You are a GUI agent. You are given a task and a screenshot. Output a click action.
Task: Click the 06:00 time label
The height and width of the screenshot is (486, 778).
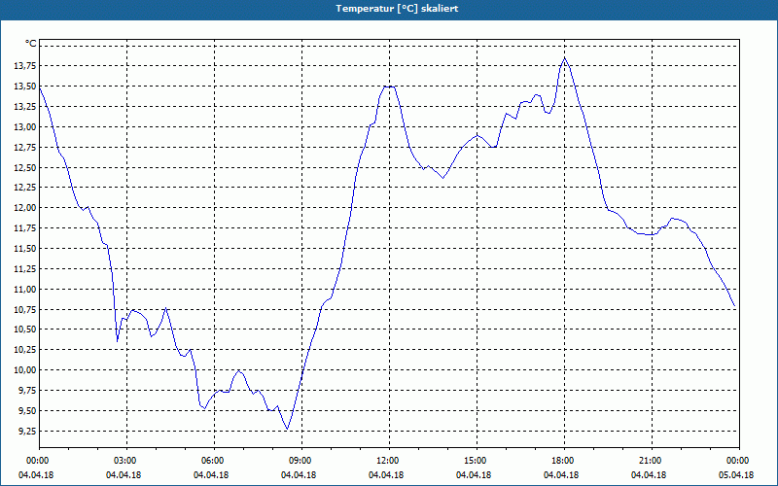click(214, 461)
